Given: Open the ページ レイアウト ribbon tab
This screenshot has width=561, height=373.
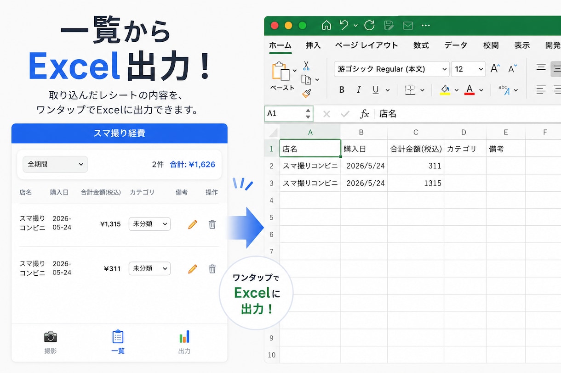Looking at the screenshot, I should (366, 45).
